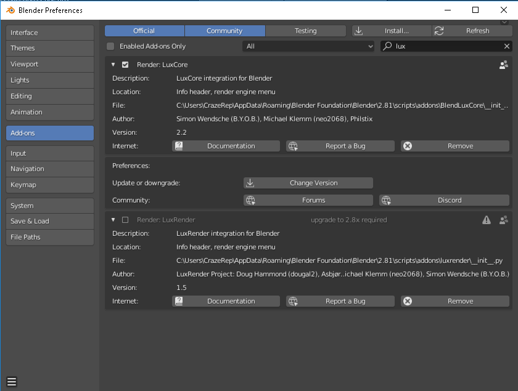Open the All category dropdown
This screenshot has height=391, width=518.
308,46
